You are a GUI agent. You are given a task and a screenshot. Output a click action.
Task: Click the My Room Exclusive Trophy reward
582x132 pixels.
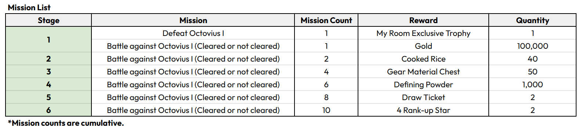click(423, 33)
